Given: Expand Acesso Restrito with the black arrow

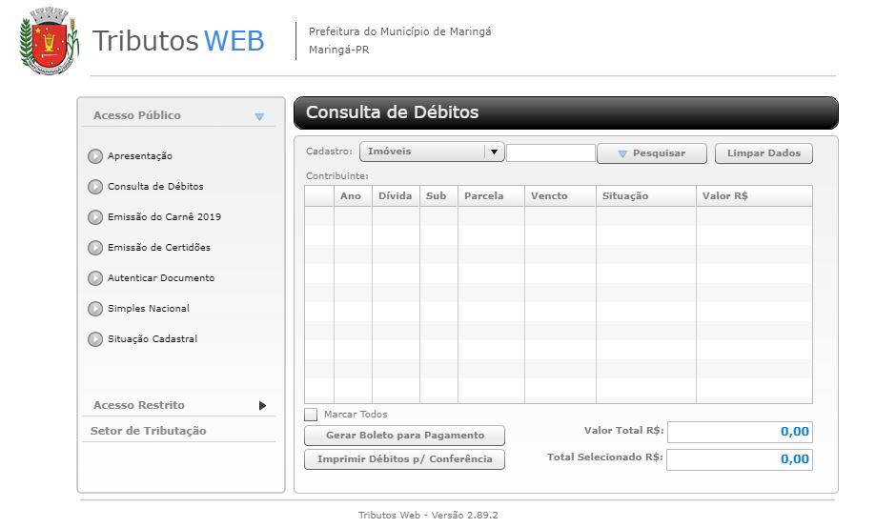Looking at the screenshot, I should click(262, 406).
